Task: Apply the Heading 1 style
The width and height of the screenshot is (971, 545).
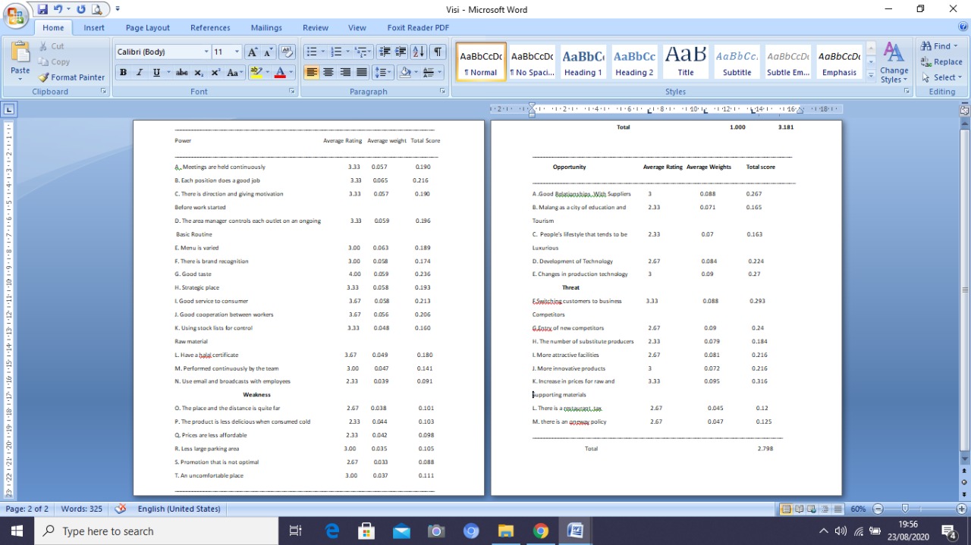Action: pyautogui.click(x=583, y=61)
